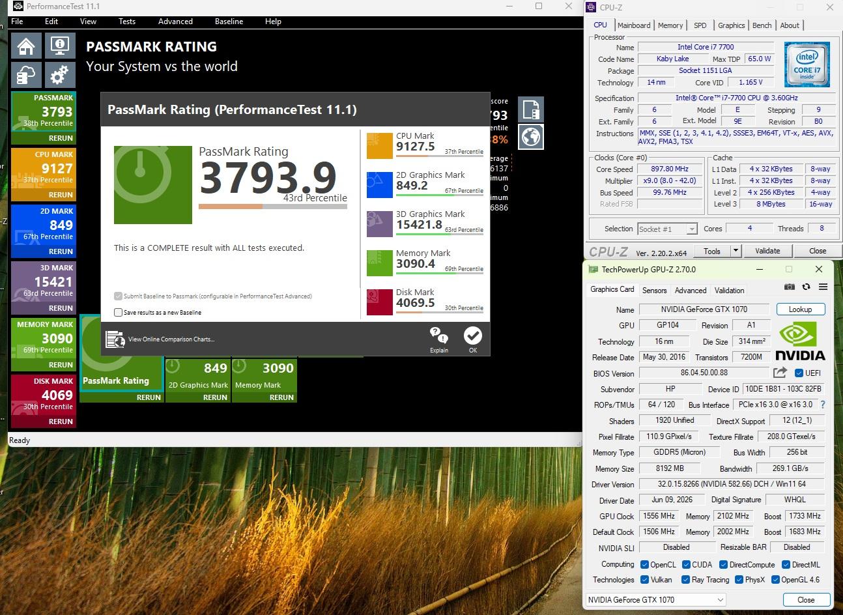Open the PerformanceTest home icon
The height and width of the screenshot is (615, 843).
click(26, 47)
